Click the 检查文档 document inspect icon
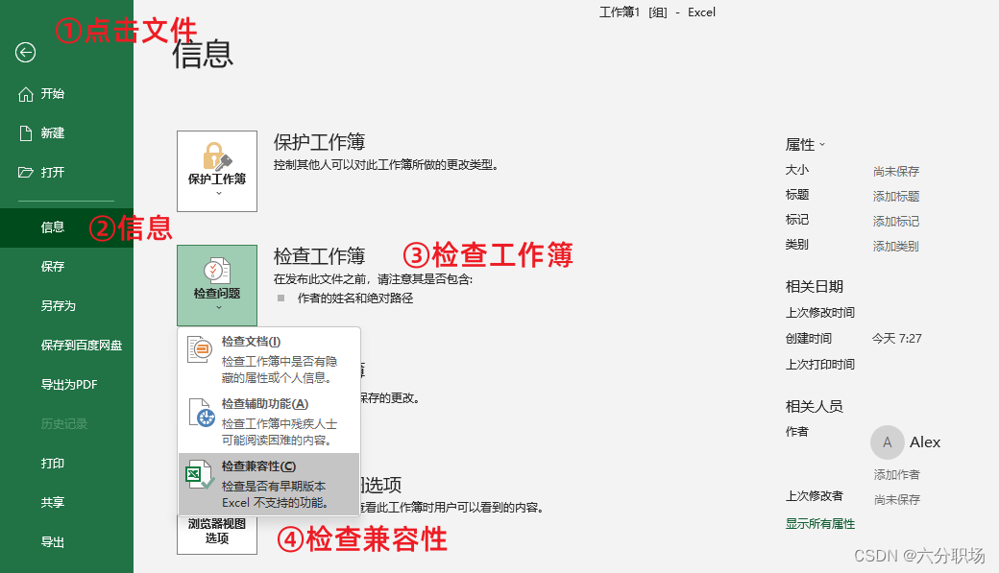The height and width of the screenshot is (573, 999). click(200, 349)
